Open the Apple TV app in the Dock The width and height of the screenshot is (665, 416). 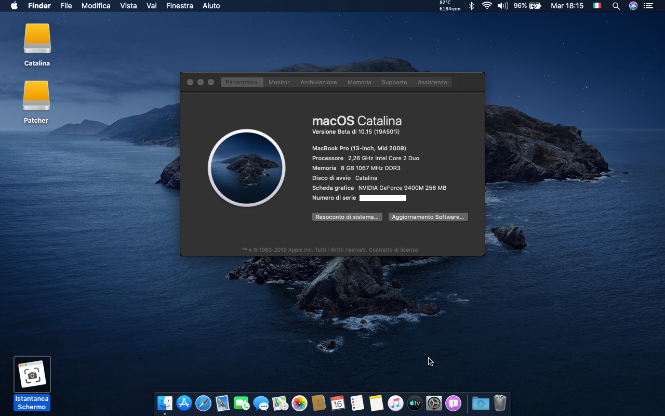tap(415, 403)
